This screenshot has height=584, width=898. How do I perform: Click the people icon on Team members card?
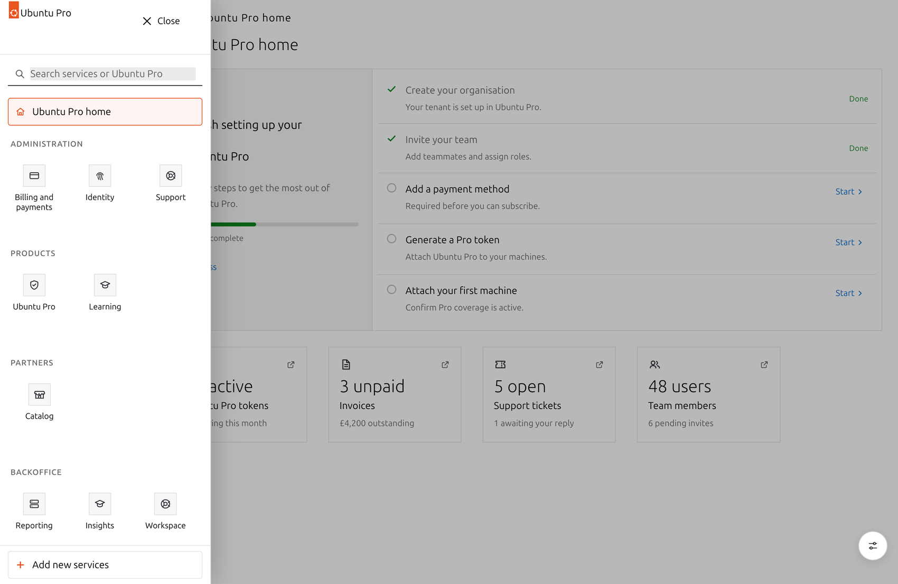[654, 364]
